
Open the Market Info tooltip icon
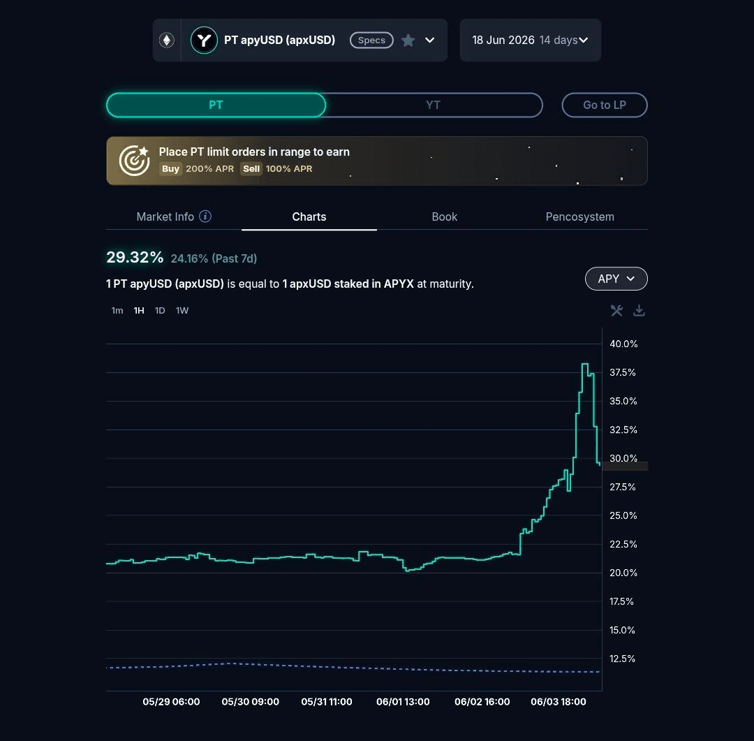205,217
